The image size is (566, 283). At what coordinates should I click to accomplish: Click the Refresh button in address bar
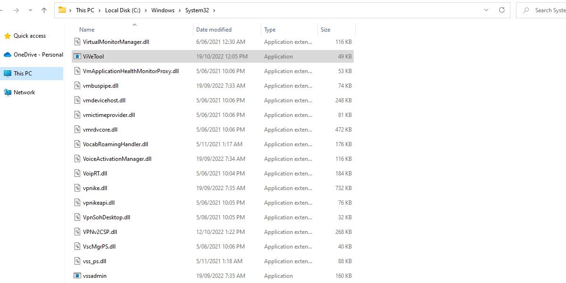pos(502,10)
